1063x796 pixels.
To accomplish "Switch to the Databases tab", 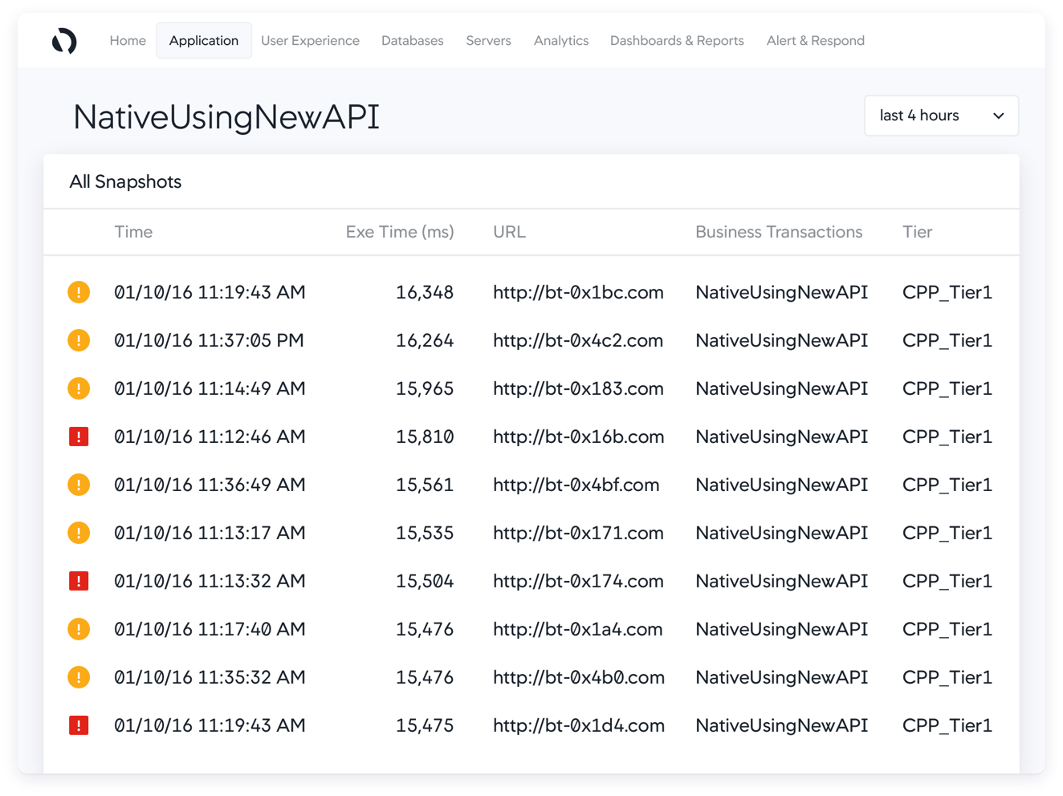I will (x=412, y=41).
